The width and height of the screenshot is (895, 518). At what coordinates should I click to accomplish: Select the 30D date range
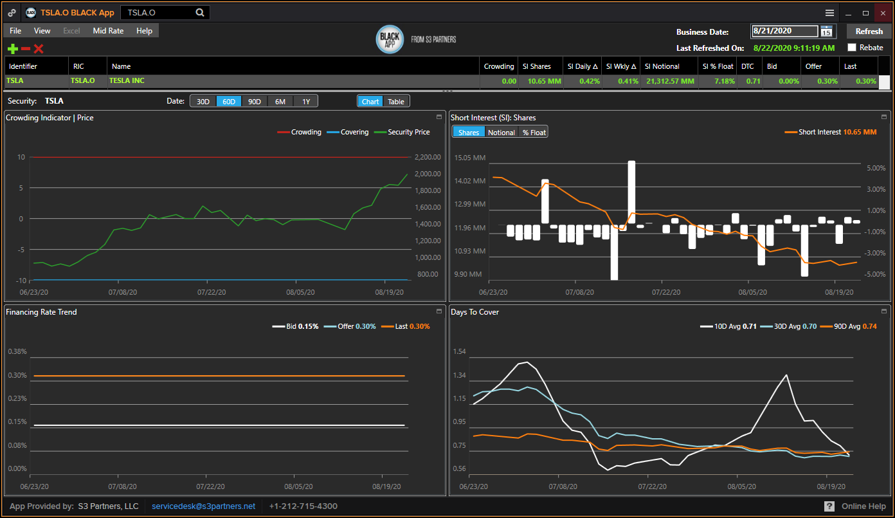tap(203, 102)
